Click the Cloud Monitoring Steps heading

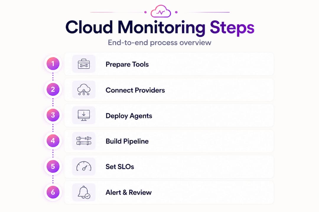point(160,27)
